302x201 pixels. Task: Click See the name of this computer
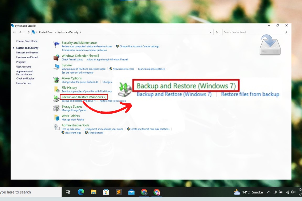[x=77, y=73]
